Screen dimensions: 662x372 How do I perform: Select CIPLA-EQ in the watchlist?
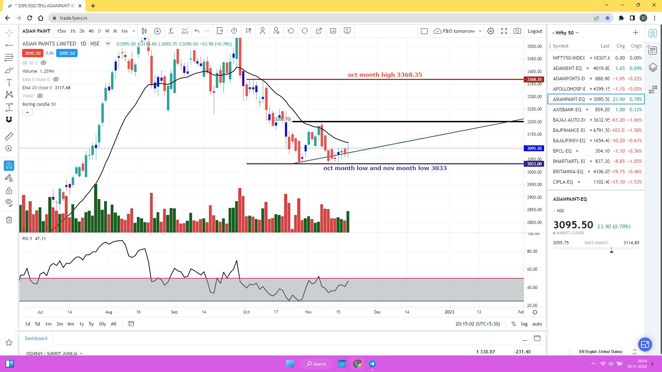(x=596, y=182)
